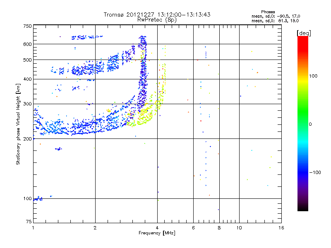Click the y-axis label '500'
Screen dimensions: 331x248
pyautogui.click(x=27, y=60)
